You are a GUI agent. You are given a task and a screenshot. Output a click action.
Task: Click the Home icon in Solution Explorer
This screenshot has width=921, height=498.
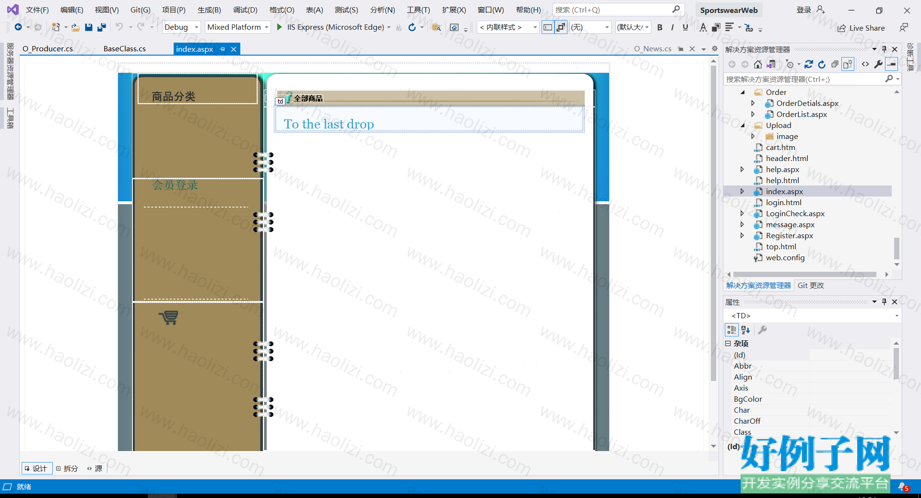point(758,64)
